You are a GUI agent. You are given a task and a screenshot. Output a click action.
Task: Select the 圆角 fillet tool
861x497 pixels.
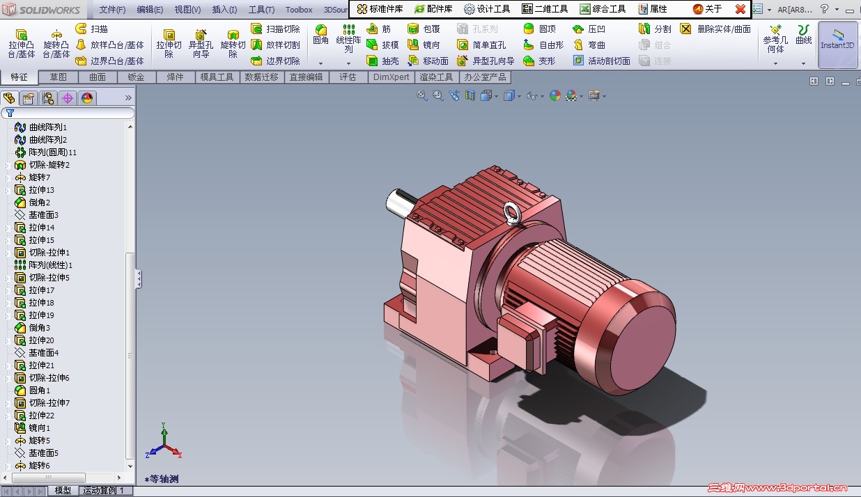321,35
